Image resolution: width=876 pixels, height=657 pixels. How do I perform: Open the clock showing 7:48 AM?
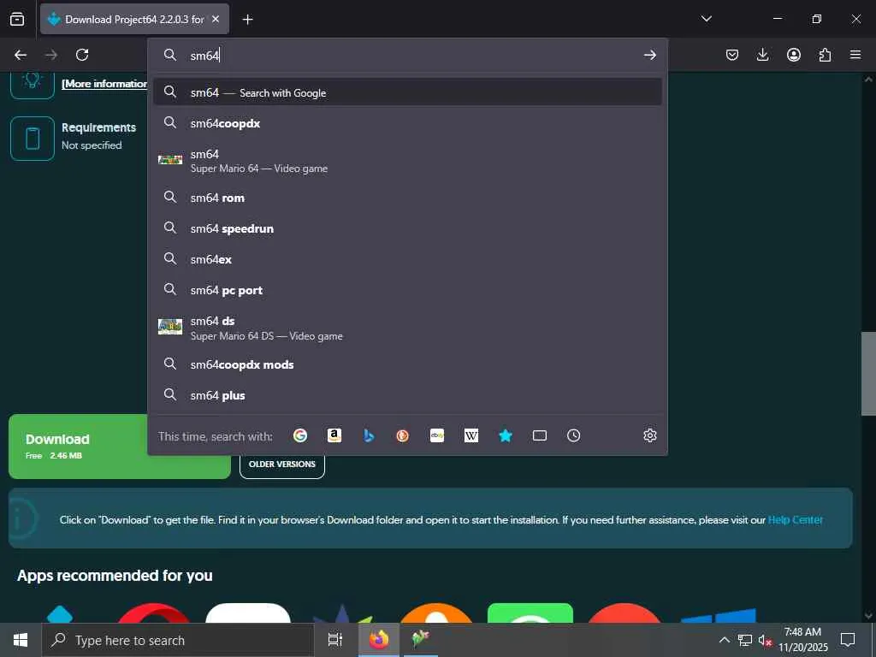802,640
